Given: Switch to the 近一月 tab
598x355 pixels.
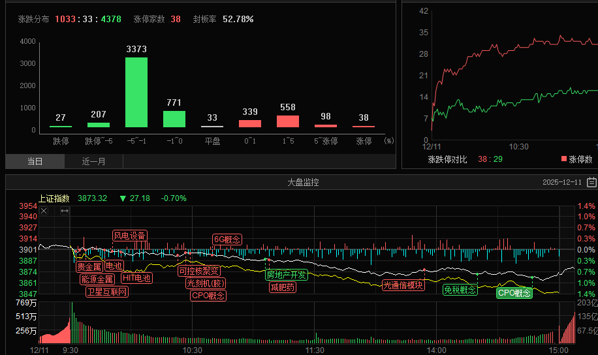Looking at the screenshot, I should click(93, 162).
